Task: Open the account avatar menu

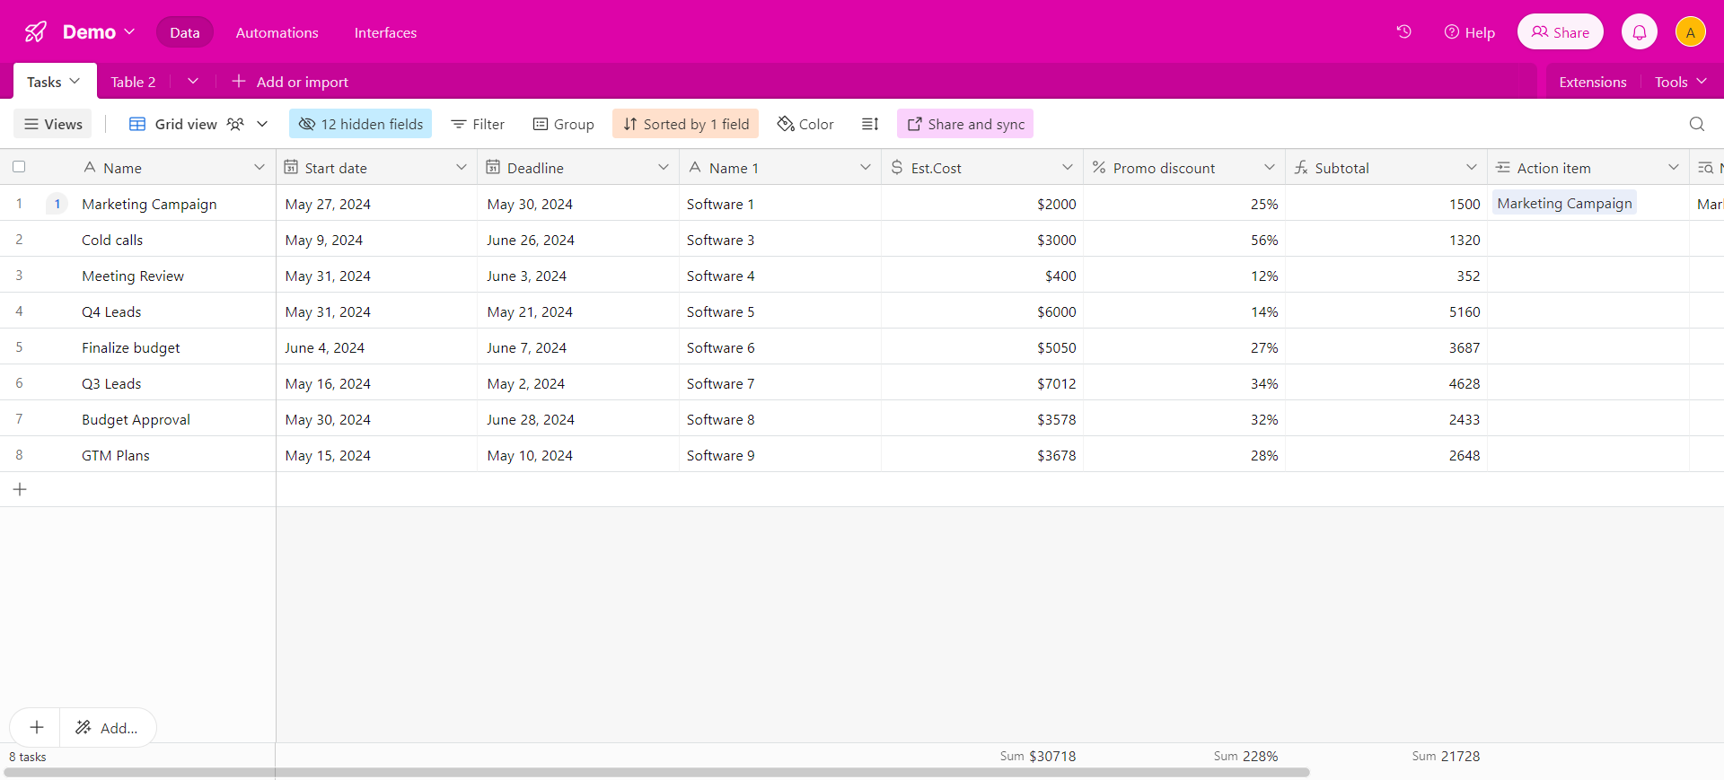Action: tap(1690, 32)
